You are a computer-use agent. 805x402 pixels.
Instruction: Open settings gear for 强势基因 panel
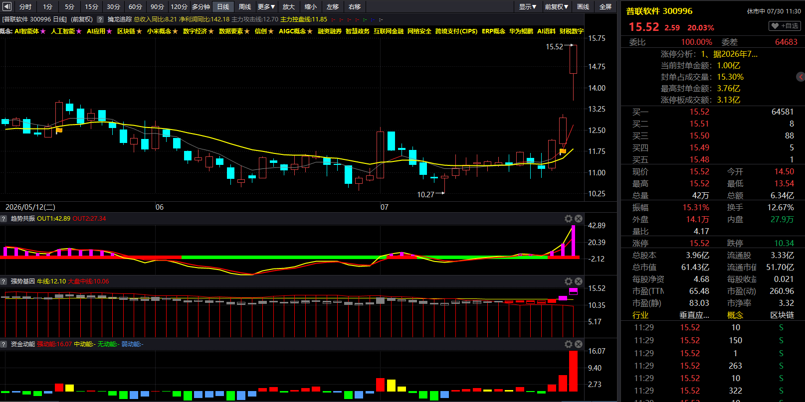pos(568,281)
